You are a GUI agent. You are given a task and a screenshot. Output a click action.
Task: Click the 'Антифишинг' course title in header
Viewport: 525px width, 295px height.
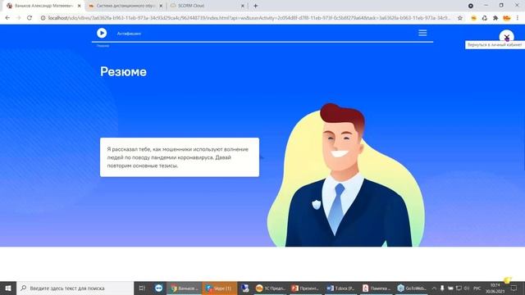pyautogui.click(x=129, y=34)
